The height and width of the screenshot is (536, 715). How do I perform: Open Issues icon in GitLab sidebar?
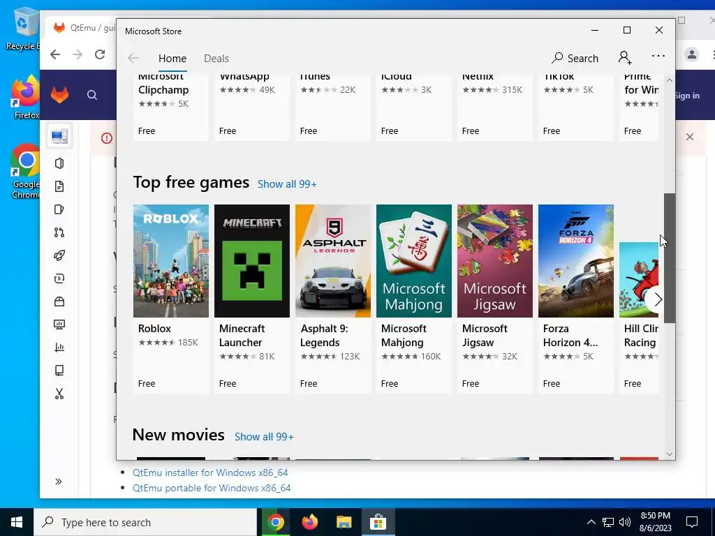pos(59,209)
